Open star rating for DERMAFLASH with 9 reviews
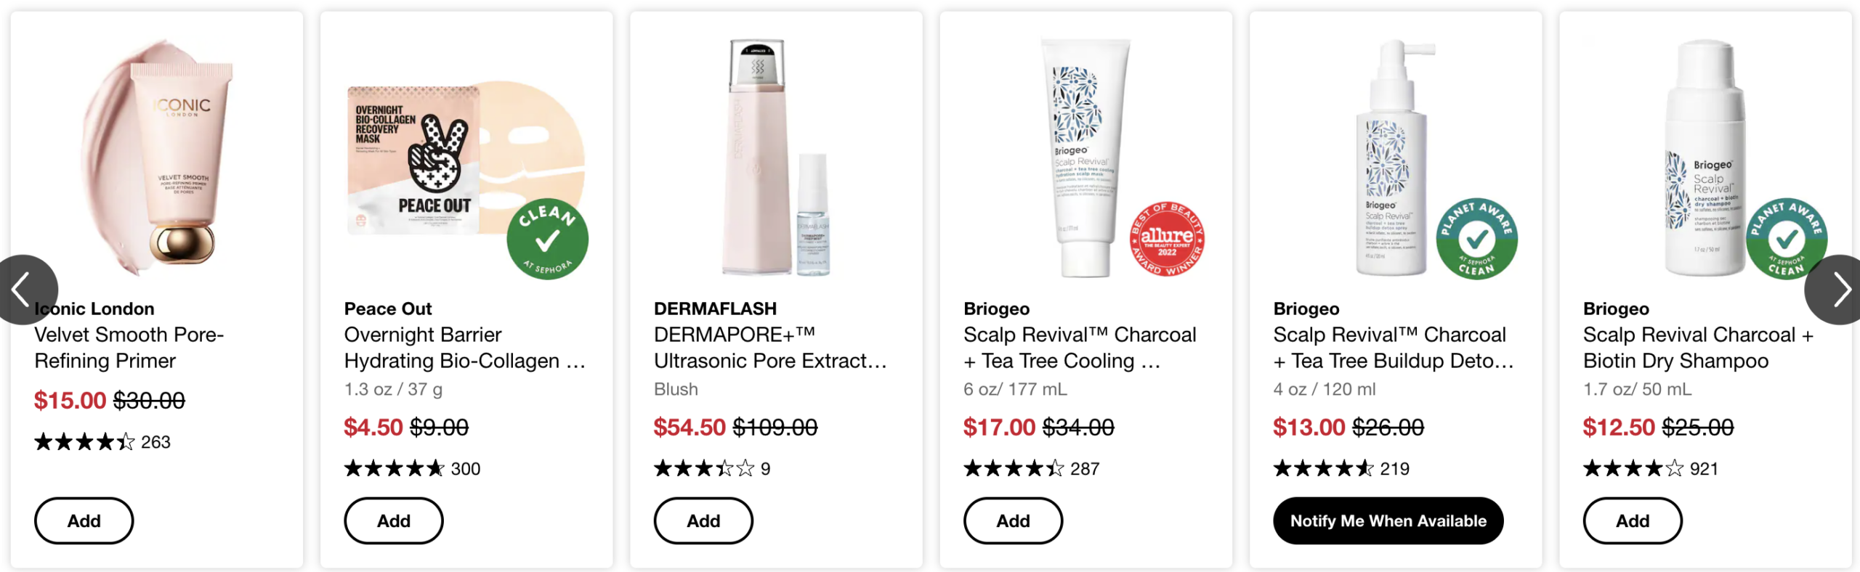 [704, 468]
